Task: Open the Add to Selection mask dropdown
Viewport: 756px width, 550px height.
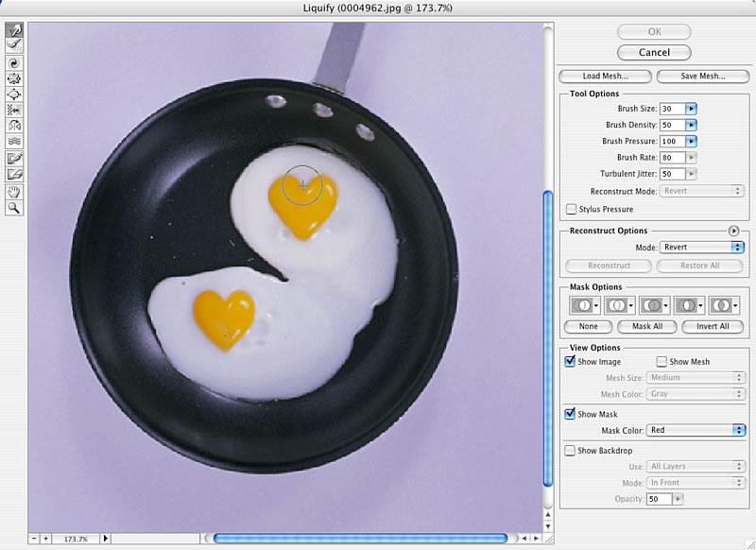Action: [620, 305]
